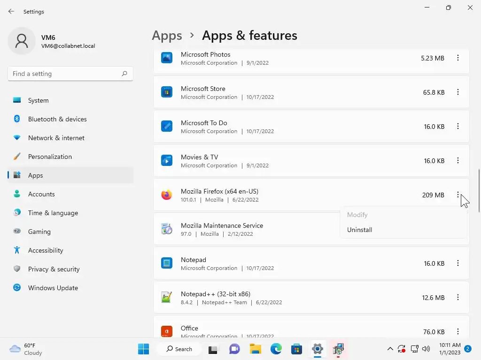Click the Microsoft Store app icon in list
This screenshot has height=360, width=481.
[x=167, y=92]
